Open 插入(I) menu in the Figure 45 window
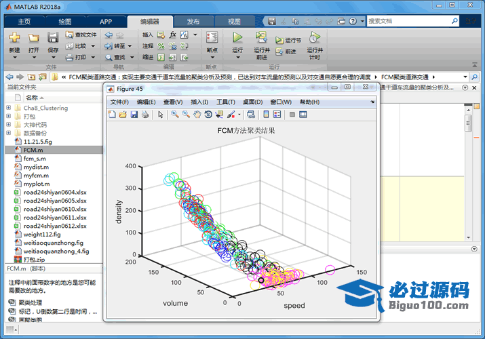Viewport: 485px width, 339px height. (x=199, y=102)
